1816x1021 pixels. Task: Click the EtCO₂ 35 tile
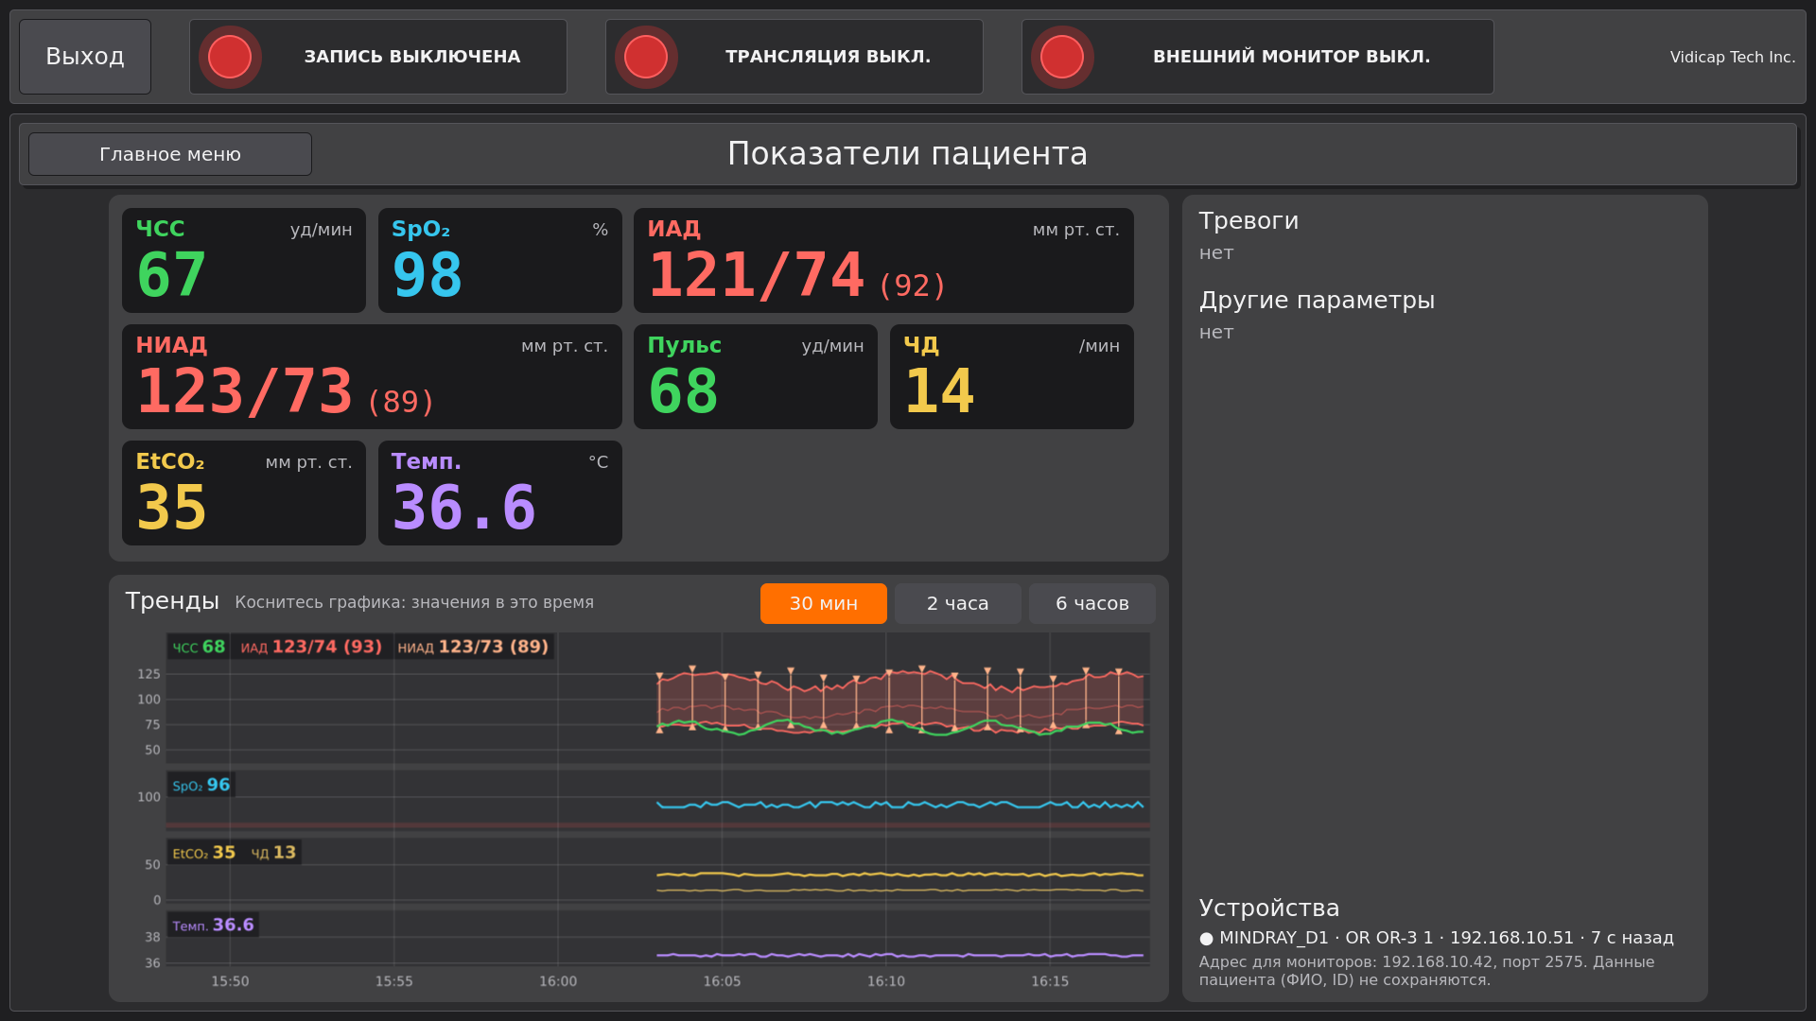click(x=244, y=493)
